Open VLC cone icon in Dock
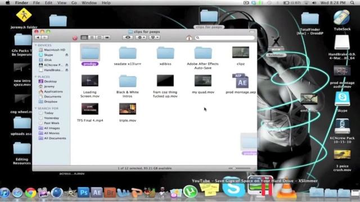Screen dimensions: 360x202 [x=286, y=189]
